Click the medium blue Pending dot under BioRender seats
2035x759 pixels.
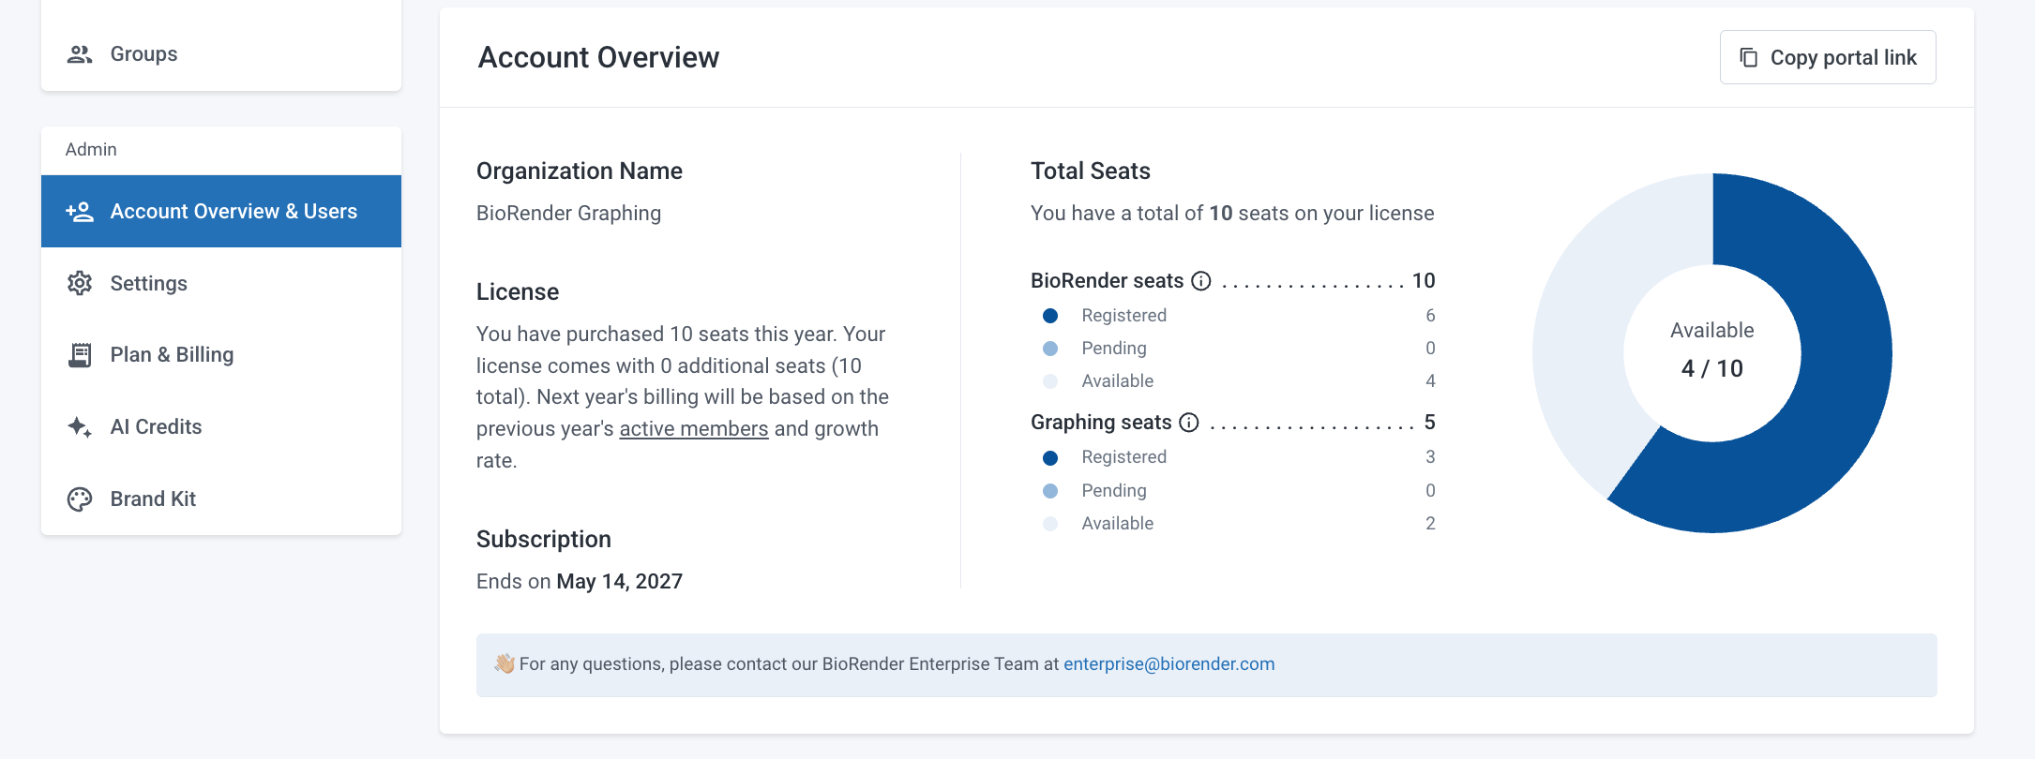1050,349
